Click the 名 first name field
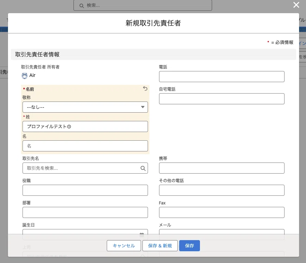Image resolution: width=306 pixels, height=263 pixels. 85,146
